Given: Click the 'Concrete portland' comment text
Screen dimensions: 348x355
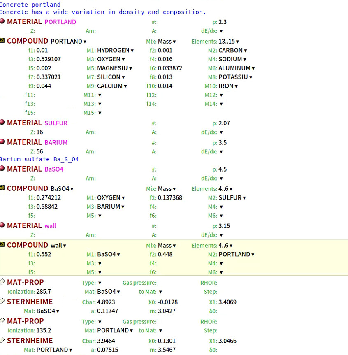Looking at the screenshot, I should coord(30,5).
